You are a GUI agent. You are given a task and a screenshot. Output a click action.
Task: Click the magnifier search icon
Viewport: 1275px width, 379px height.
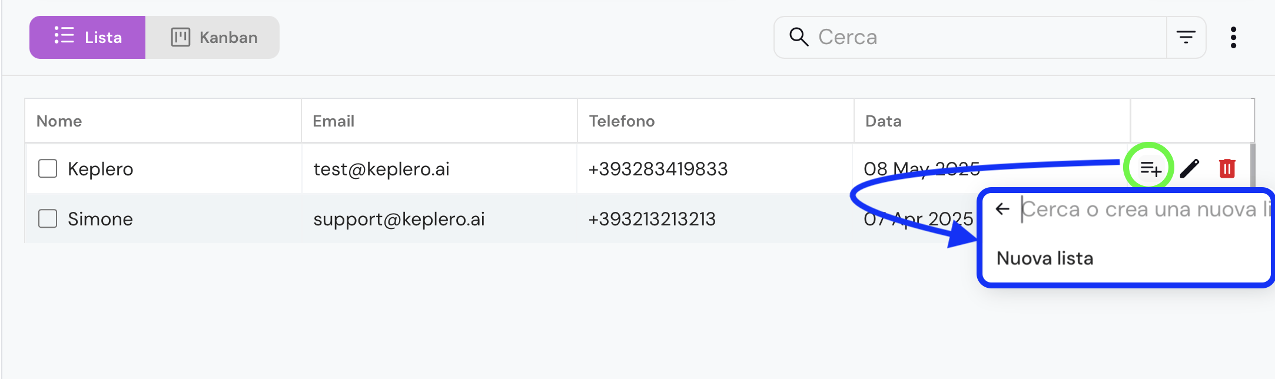(x=799, y=37)
